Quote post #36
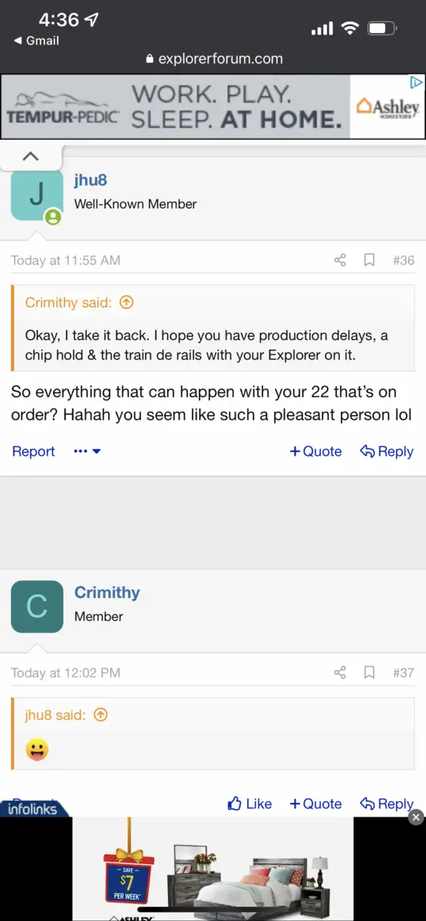This screenshot has width=426, height=921. coord(315,451)
